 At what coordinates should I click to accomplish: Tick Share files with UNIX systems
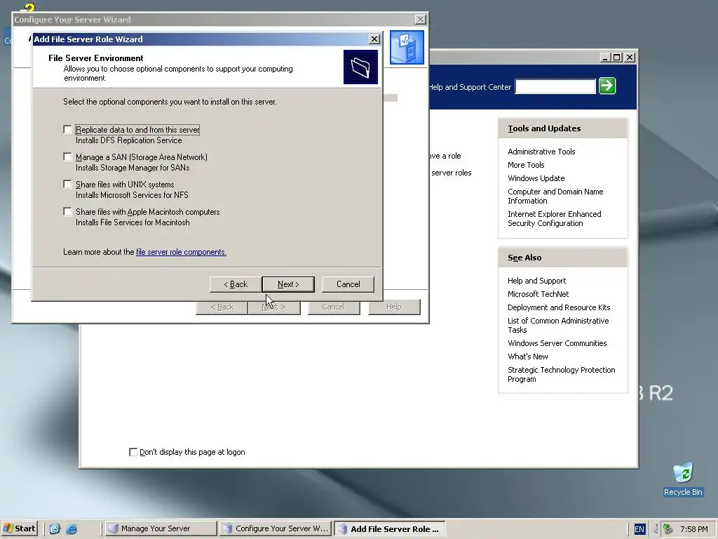67,185
